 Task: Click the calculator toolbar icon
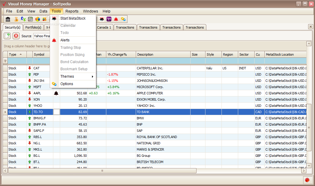click(x=30, y=19)
